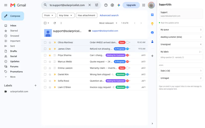Refresh the message list
Image resolution: width=205 pixels, height=128 pixels.
pyautogui.click(x=55, y=23)
